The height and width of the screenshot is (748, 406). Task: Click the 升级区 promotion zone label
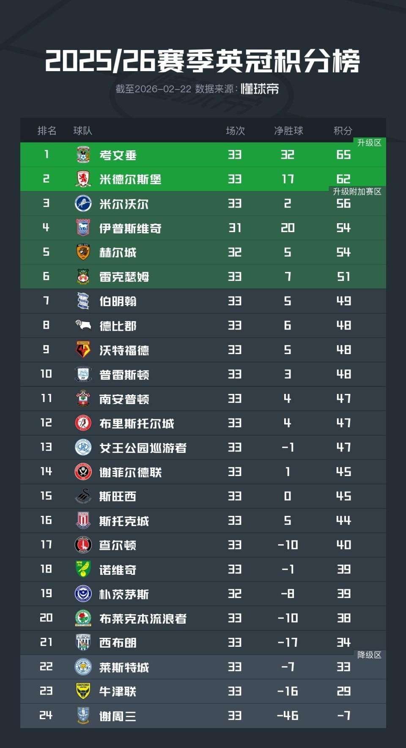pos(369,143)
